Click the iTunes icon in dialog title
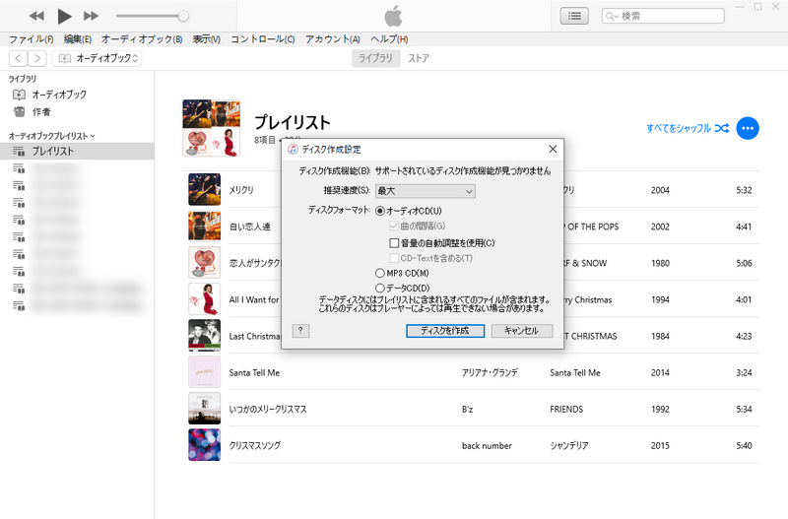788x519 pixels. (x=293, y=150)
